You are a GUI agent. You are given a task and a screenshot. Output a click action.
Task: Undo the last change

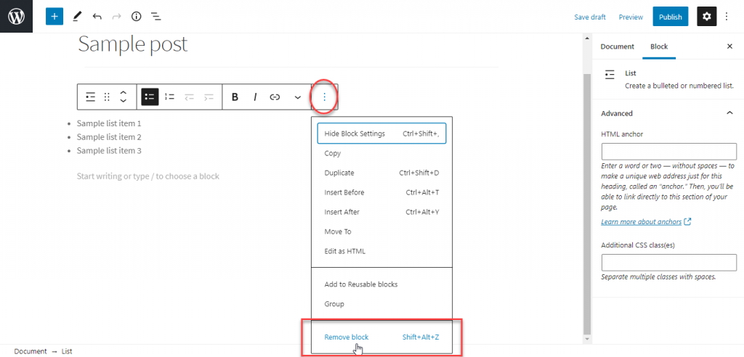(97, 17)
